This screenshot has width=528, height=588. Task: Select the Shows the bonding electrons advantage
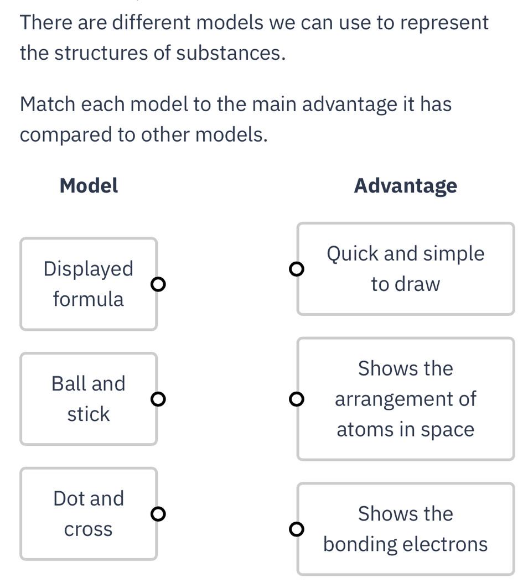coord(406,529)
